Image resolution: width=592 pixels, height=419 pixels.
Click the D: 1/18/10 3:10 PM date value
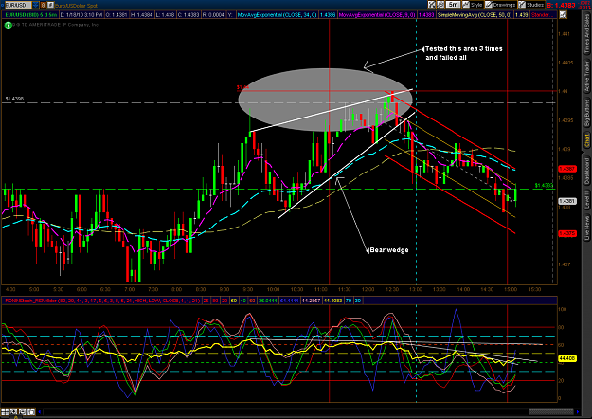click(81, 15)
